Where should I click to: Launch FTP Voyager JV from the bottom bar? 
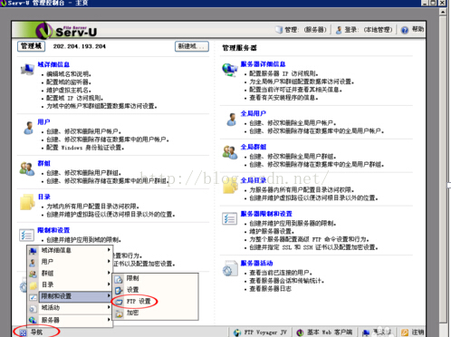point(260,332)
